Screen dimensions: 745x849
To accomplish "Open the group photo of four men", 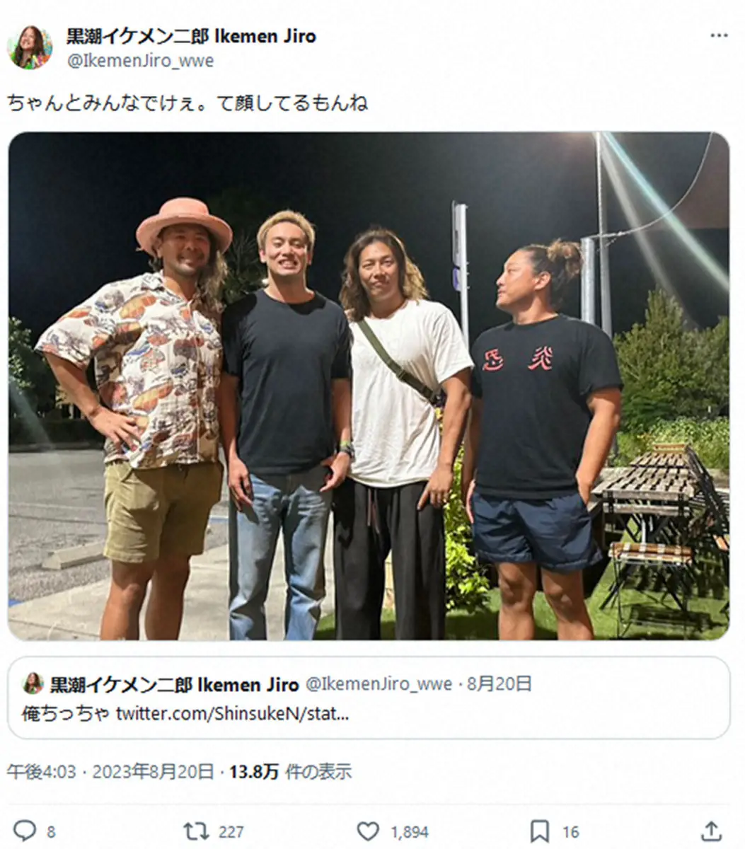I will click(369, 386).
